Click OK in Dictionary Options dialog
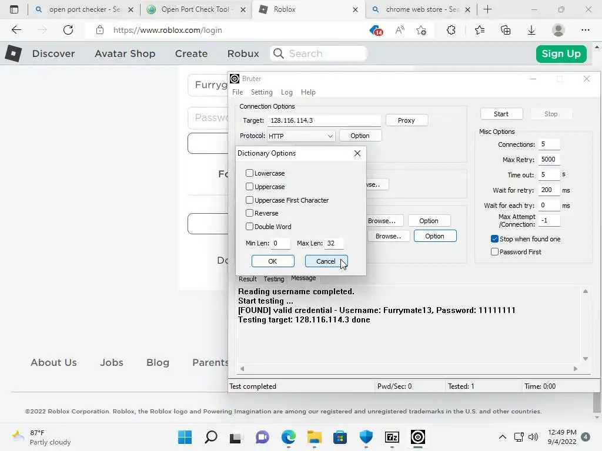 pos(273,261)
